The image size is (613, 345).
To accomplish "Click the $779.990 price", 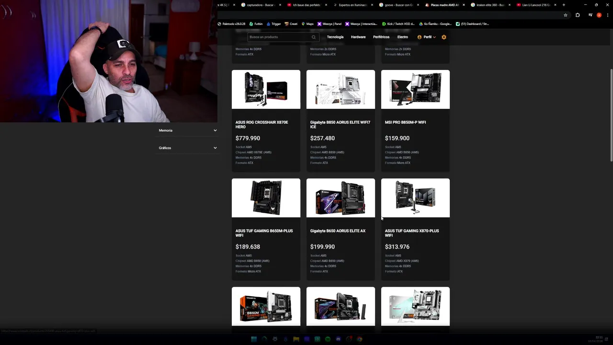I will (x=248, y=138).
